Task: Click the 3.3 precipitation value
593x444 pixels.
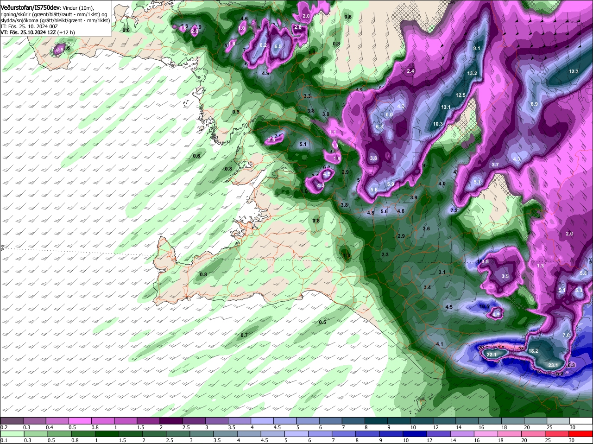Action: tap(307, 96)
